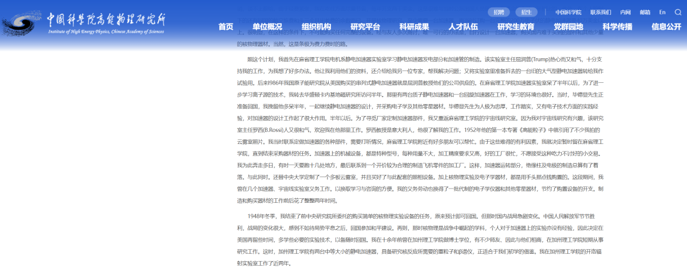687x272 pixels.
Task: Go to the 首页 home menu item
Action: pyautogui.click(x=226, y=27)
